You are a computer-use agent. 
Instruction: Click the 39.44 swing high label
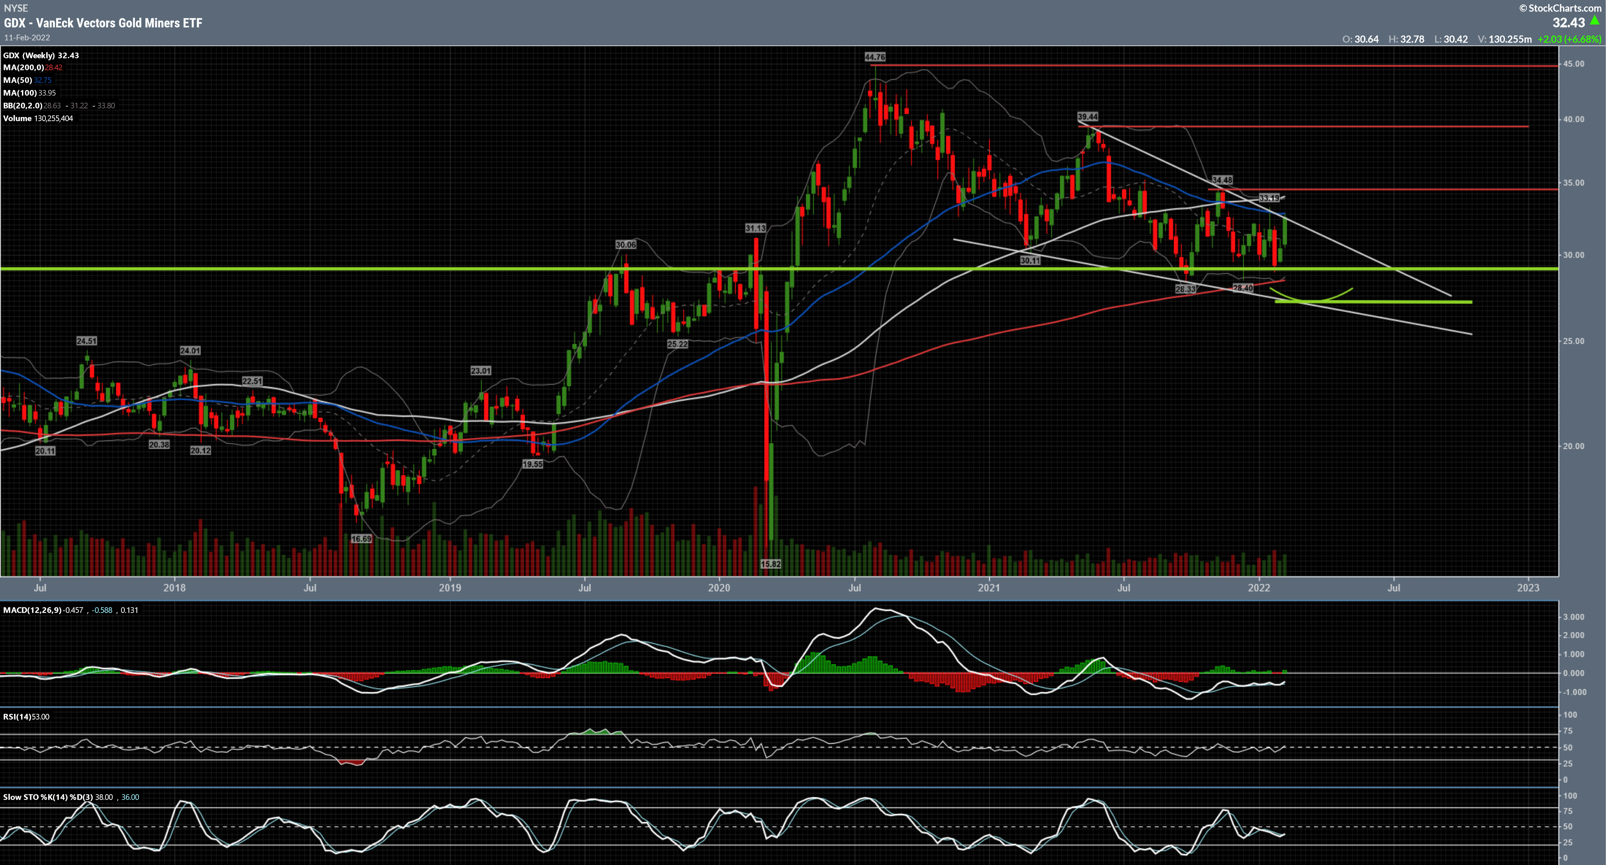click(1087, 117)
